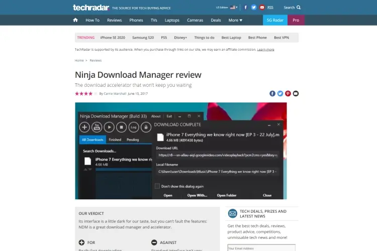
Task: Click the file icon in Download Complete dialog
Action: 160,137
